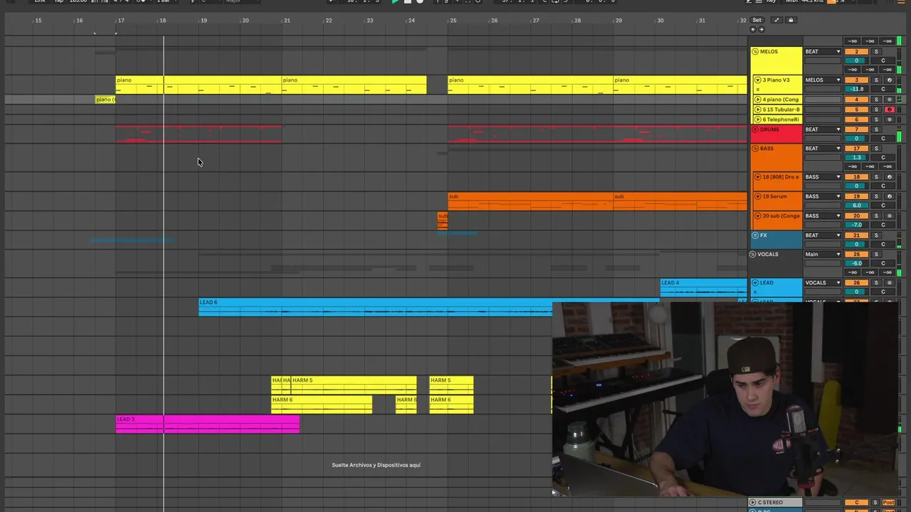Viewport: 911px width, 512px height.
Task: Open DRUMS output routing dropdown
Action: (823, 129)
